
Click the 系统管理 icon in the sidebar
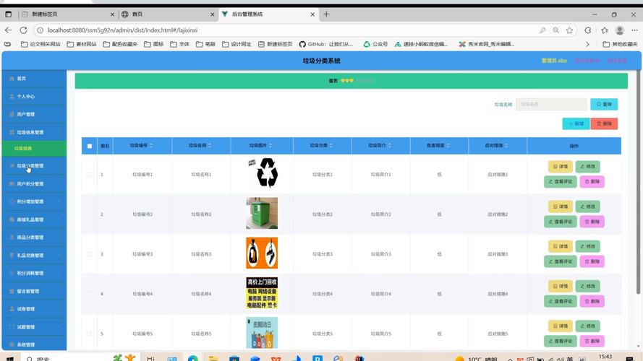tap(12, 344)
